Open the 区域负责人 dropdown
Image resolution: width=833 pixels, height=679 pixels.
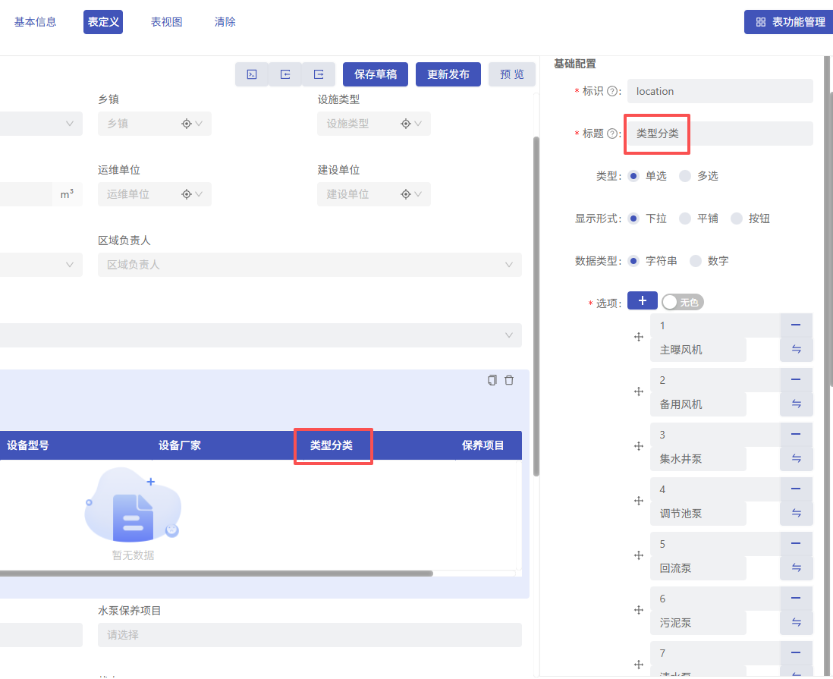tap(508, 265)
